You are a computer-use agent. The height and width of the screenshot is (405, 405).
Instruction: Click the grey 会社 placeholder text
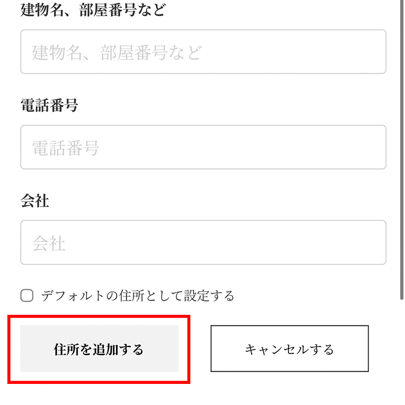[x=49, y=244]
